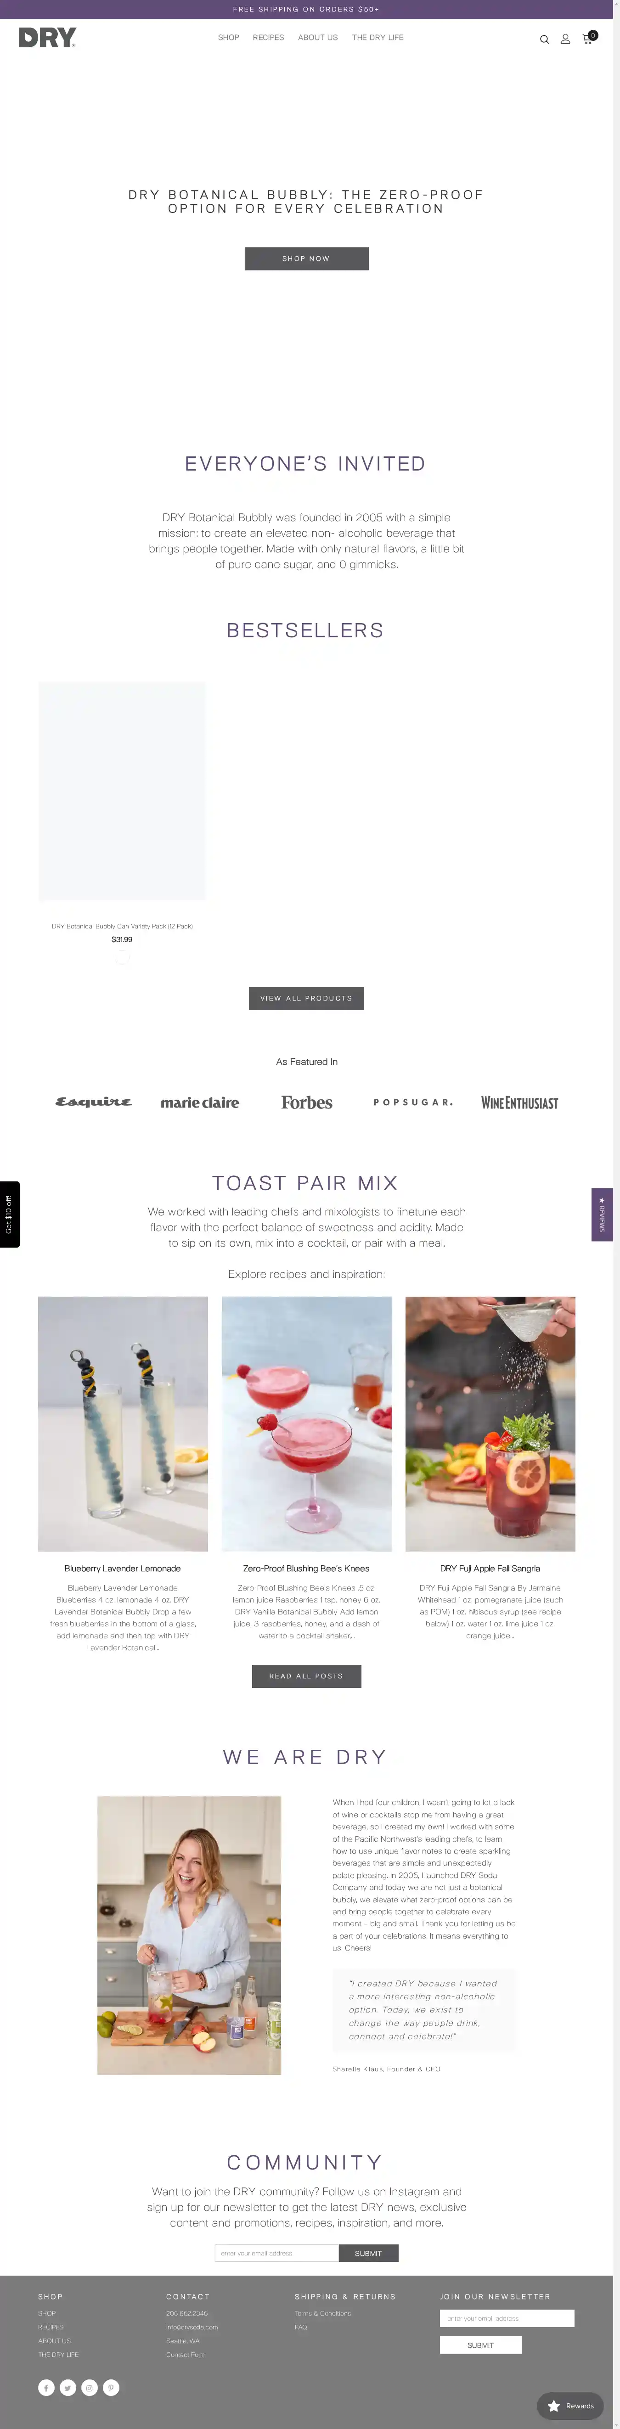Click VIEW ALL PRODUCTS button
The width and height of the screenshot is (620, 2429).
click(x=306, y=998)
